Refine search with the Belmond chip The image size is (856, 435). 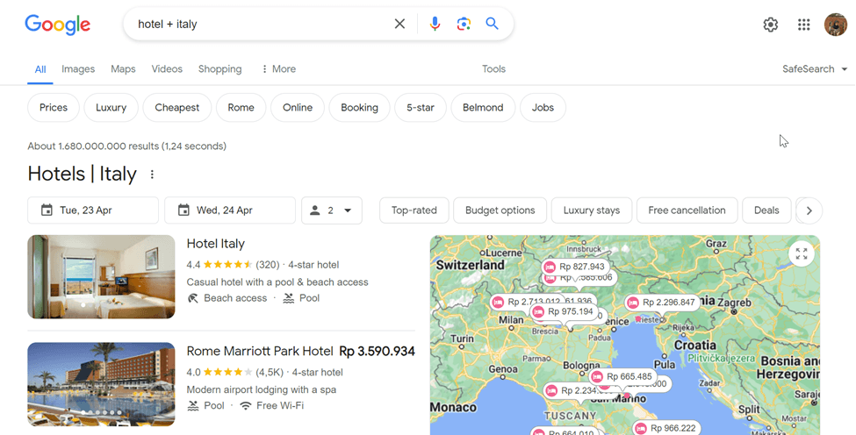point(483,107)
